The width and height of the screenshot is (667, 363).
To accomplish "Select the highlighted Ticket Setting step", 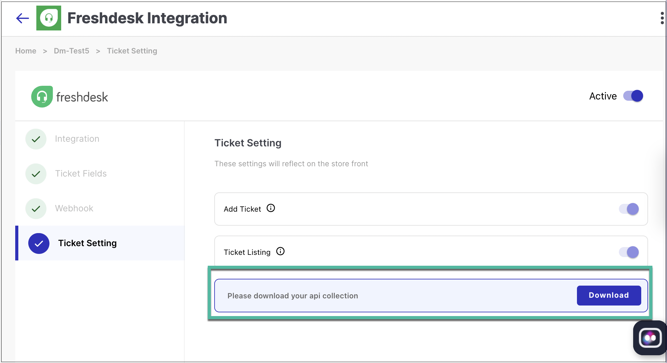I will (87, 243).
